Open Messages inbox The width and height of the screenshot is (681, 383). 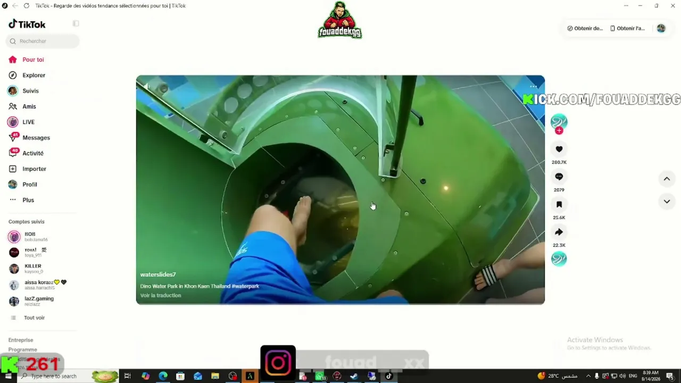36,138
